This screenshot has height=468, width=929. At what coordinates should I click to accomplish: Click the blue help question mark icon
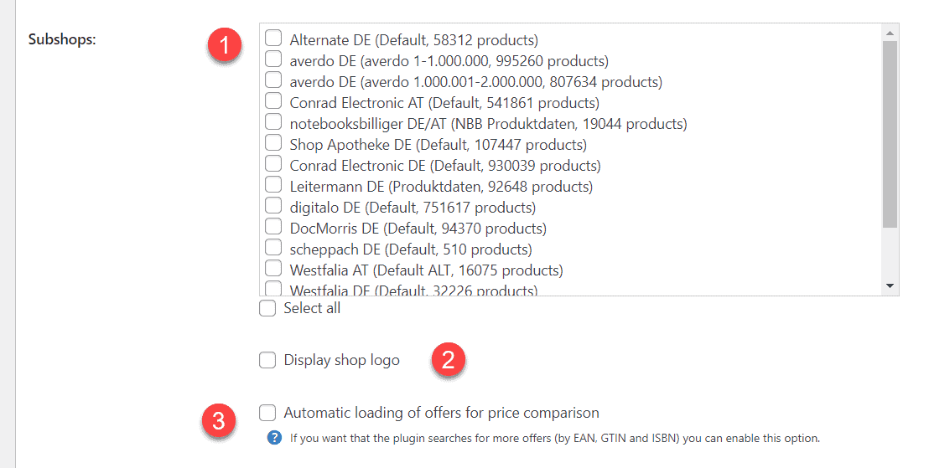coord(274,438)
